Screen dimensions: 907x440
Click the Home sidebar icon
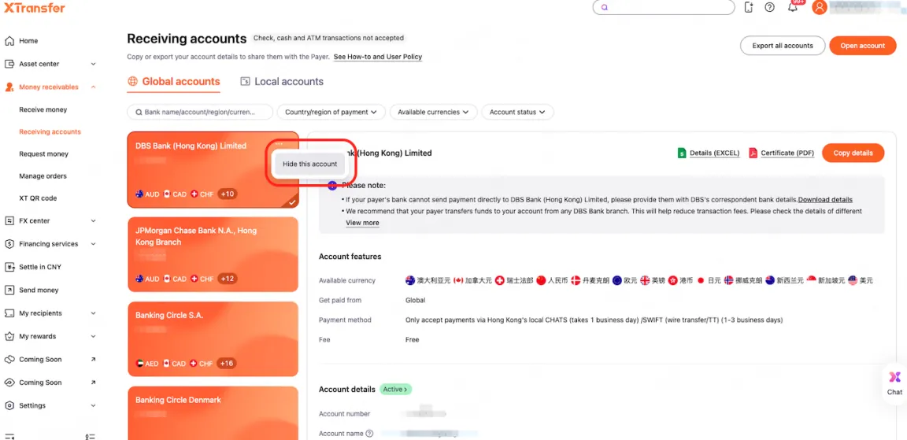pyautogui.click(x=9, y=41)
